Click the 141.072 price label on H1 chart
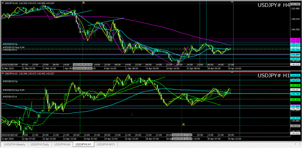The height and width of the screenshot is (148, 302). 295,118
